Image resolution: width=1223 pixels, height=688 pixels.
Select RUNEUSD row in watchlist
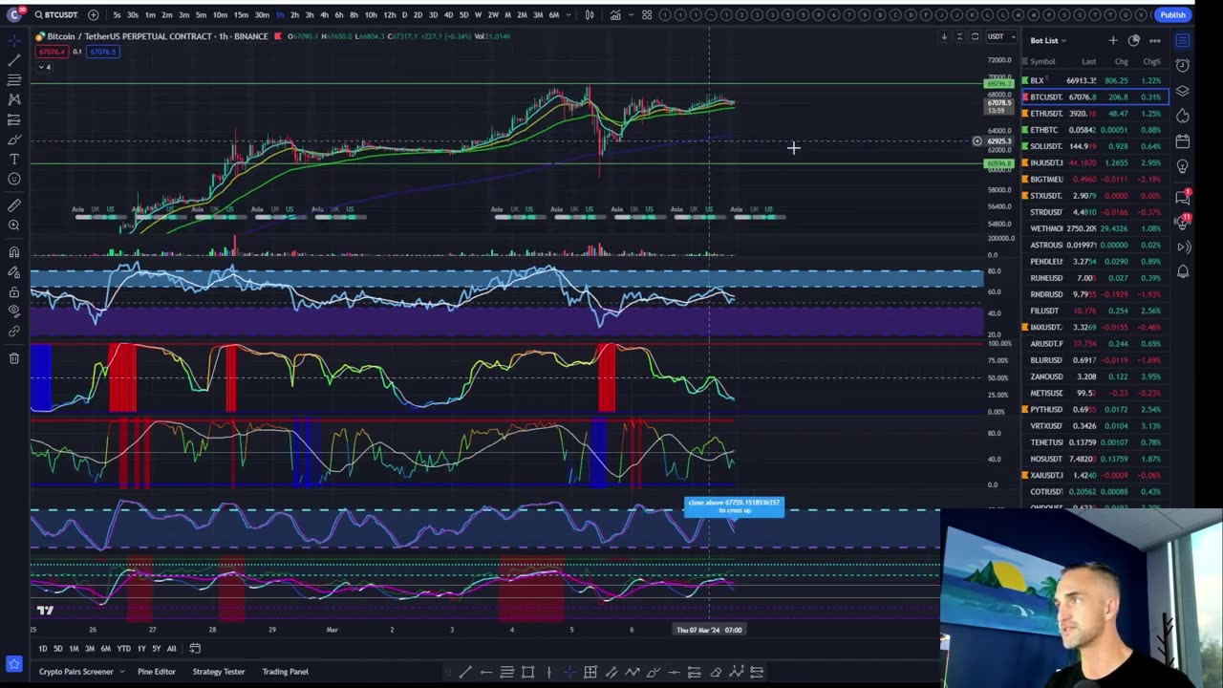1095,278
